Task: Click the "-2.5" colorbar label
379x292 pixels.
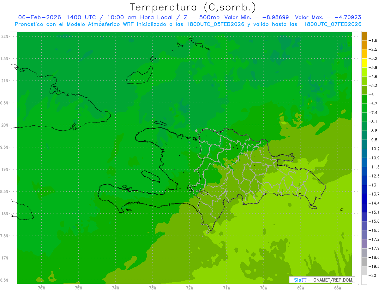Action: [x=373, y=49]
